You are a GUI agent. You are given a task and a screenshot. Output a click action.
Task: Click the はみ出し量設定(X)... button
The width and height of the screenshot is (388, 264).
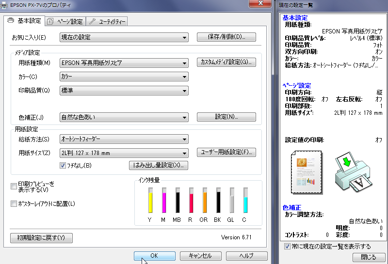pos(159,165)
